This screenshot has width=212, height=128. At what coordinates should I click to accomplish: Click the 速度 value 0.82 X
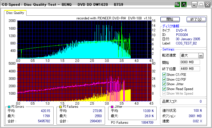[197, 121]
